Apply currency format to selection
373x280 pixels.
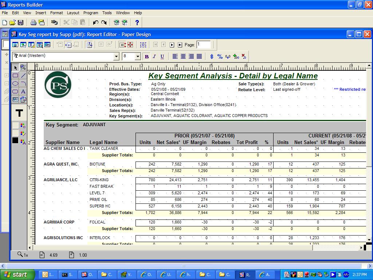pyautogui.click(x=212, y=57)
